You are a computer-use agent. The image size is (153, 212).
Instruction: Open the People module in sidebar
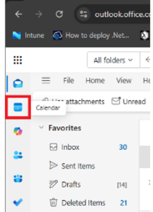click(18, 155)
